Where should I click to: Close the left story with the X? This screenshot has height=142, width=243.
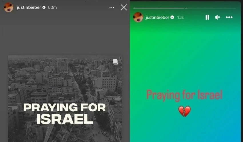tap(124, 7)
